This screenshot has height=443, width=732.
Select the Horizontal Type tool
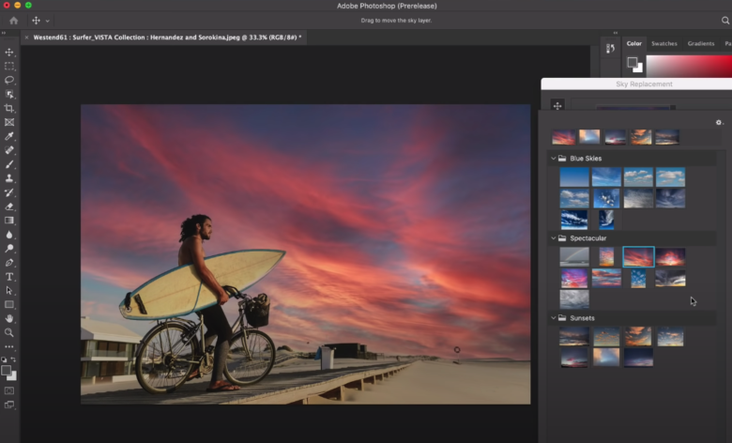point(9,277)
